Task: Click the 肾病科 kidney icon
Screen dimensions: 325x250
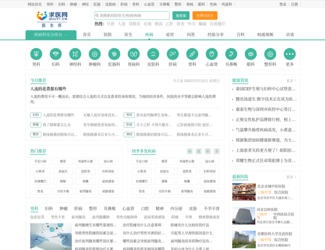Action: [133, 54]
